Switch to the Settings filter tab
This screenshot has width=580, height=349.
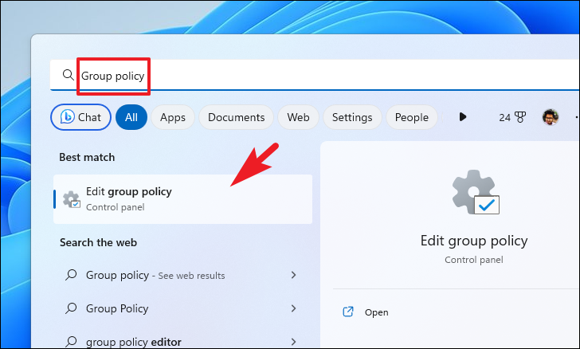pos(352,117)
